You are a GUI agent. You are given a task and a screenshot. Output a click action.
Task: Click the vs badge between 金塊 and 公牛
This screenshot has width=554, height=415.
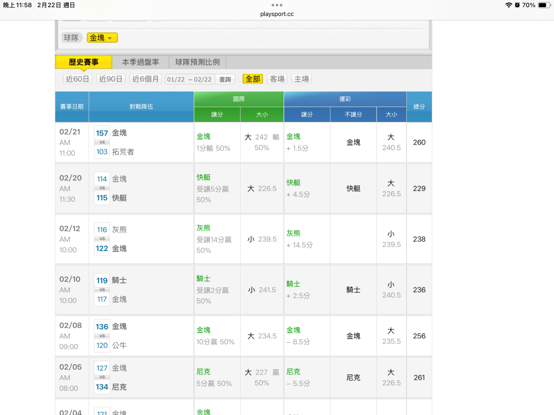(102, 336)
